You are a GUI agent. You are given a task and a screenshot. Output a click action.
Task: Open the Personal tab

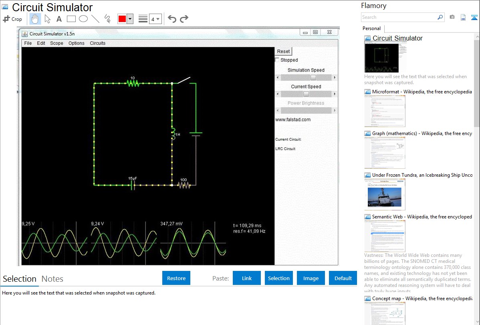coord(371,28)
